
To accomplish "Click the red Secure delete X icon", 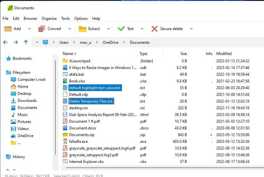I will tap(154, 29).
